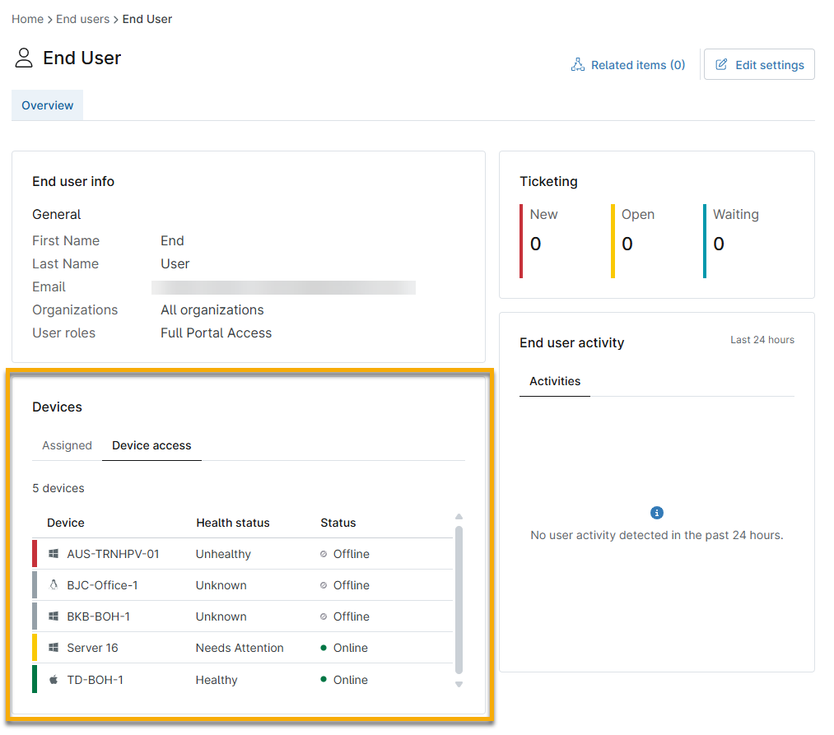Switch to the Activities tab
834x735 pixels.
[x=555, y=381]
